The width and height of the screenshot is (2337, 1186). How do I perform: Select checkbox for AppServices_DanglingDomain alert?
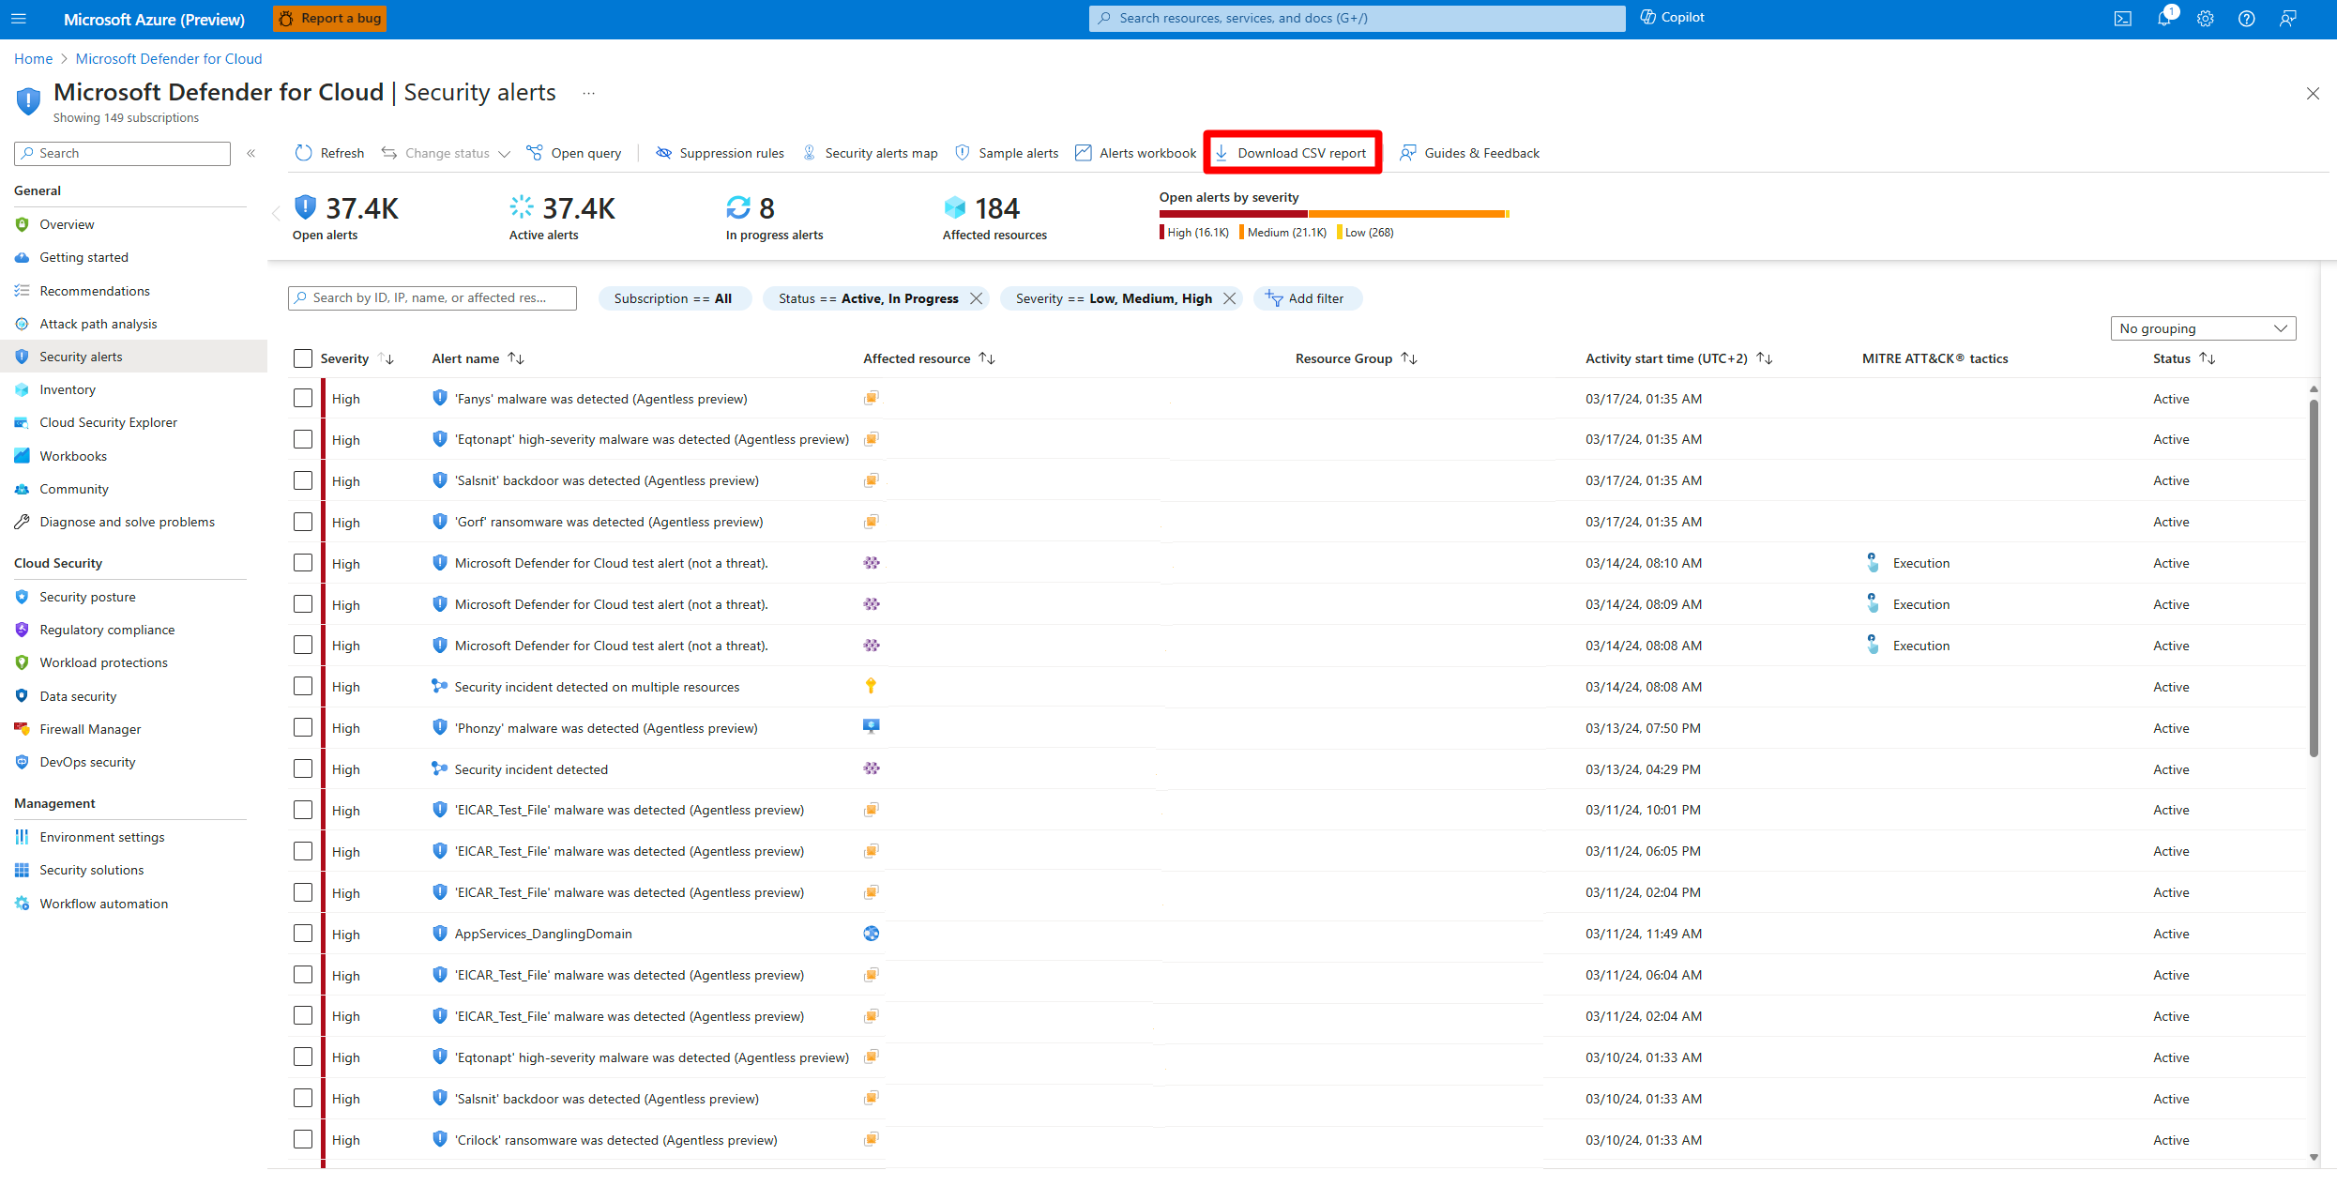click(x=302, y=934)
